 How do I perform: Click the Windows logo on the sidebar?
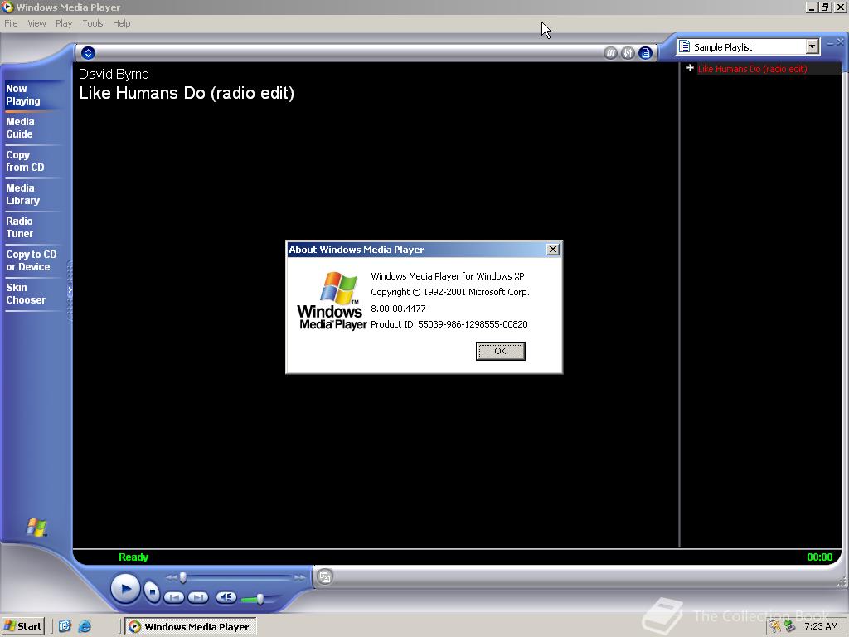36,527
